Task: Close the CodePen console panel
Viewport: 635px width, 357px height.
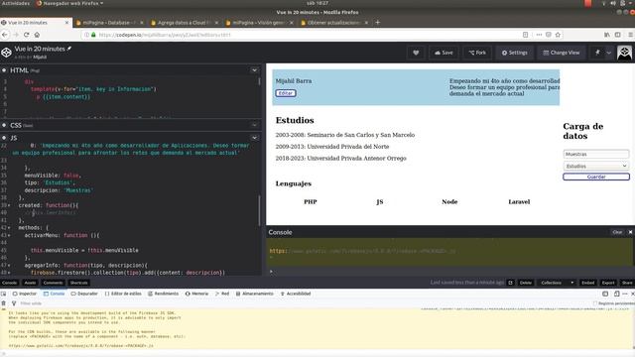Action: 630,232
